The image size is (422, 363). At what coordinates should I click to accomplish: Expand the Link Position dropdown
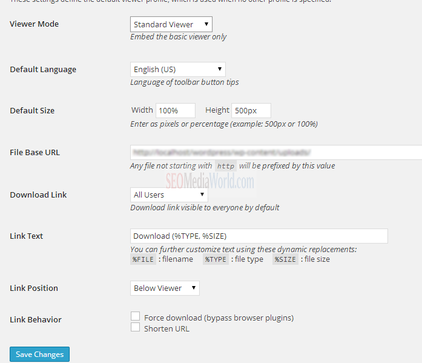[165, 288]
